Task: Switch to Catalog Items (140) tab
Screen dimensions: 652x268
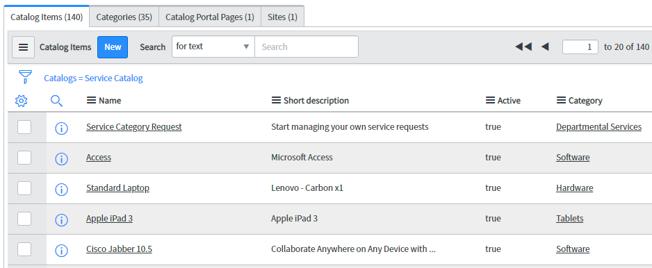Action: click(47, 17)
